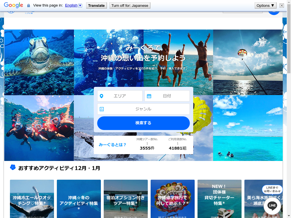This screenshot has height=218, width=291.
Task: Click the site logo in header
Action: pos(20,12)
